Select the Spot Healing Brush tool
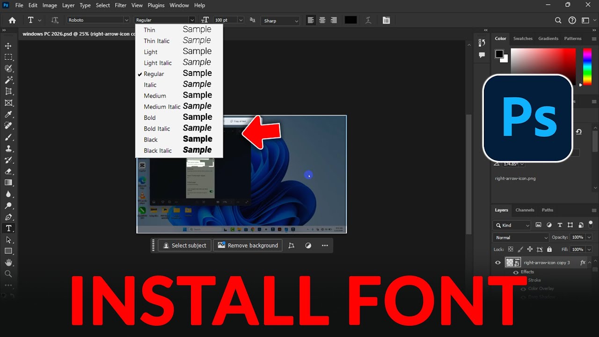The height and width of the screenshot is (337, 599). [8, 126]
